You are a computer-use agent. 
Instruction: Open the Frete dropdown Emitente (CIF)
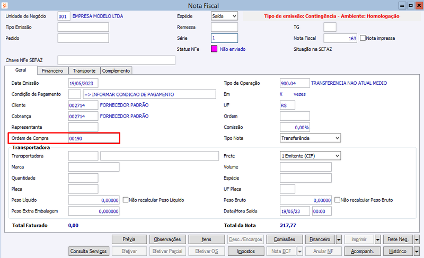tap(310, 156)
